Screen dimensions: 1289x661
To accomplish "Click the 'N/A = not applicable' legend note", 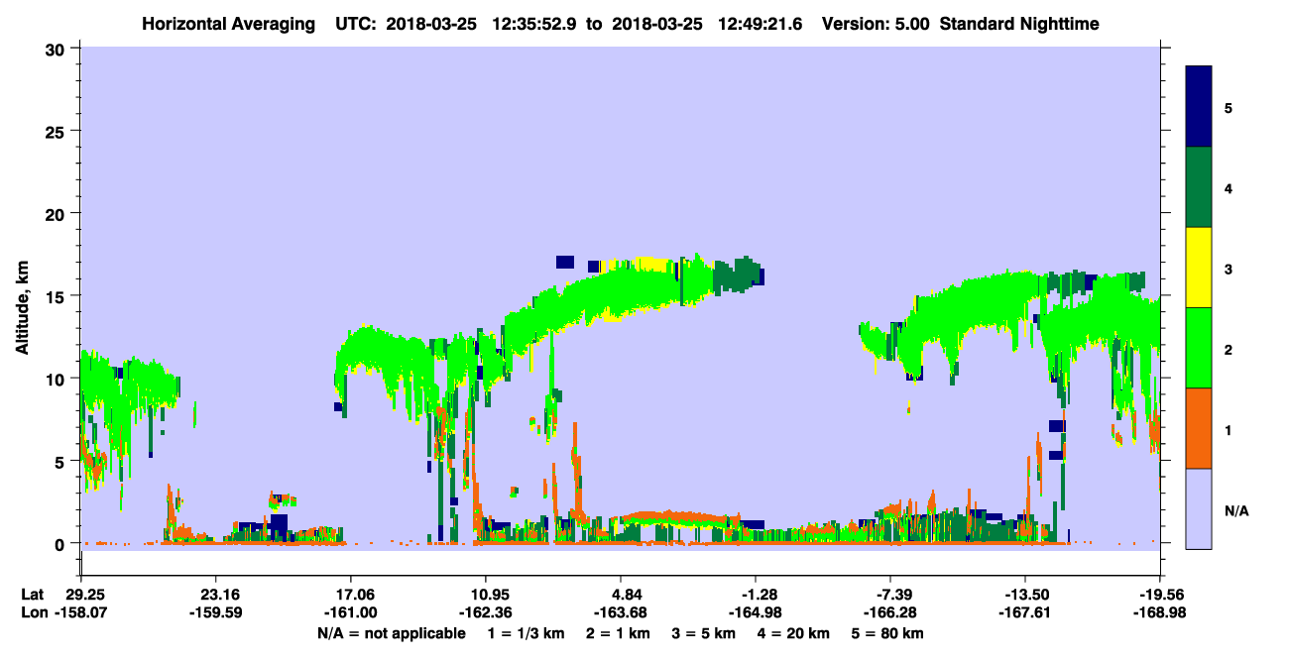I will pos(391,633).
